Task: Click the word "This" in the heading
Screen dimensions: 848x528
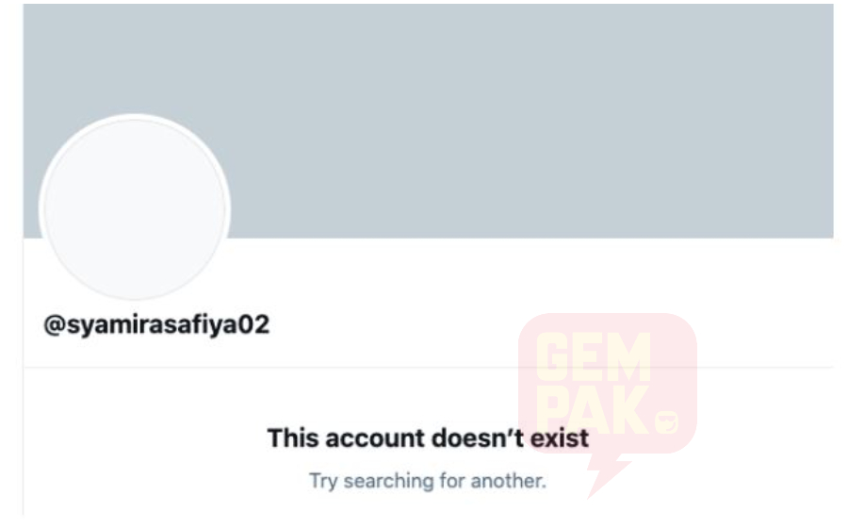Action: pyautogui.click(x=292, y=437)
